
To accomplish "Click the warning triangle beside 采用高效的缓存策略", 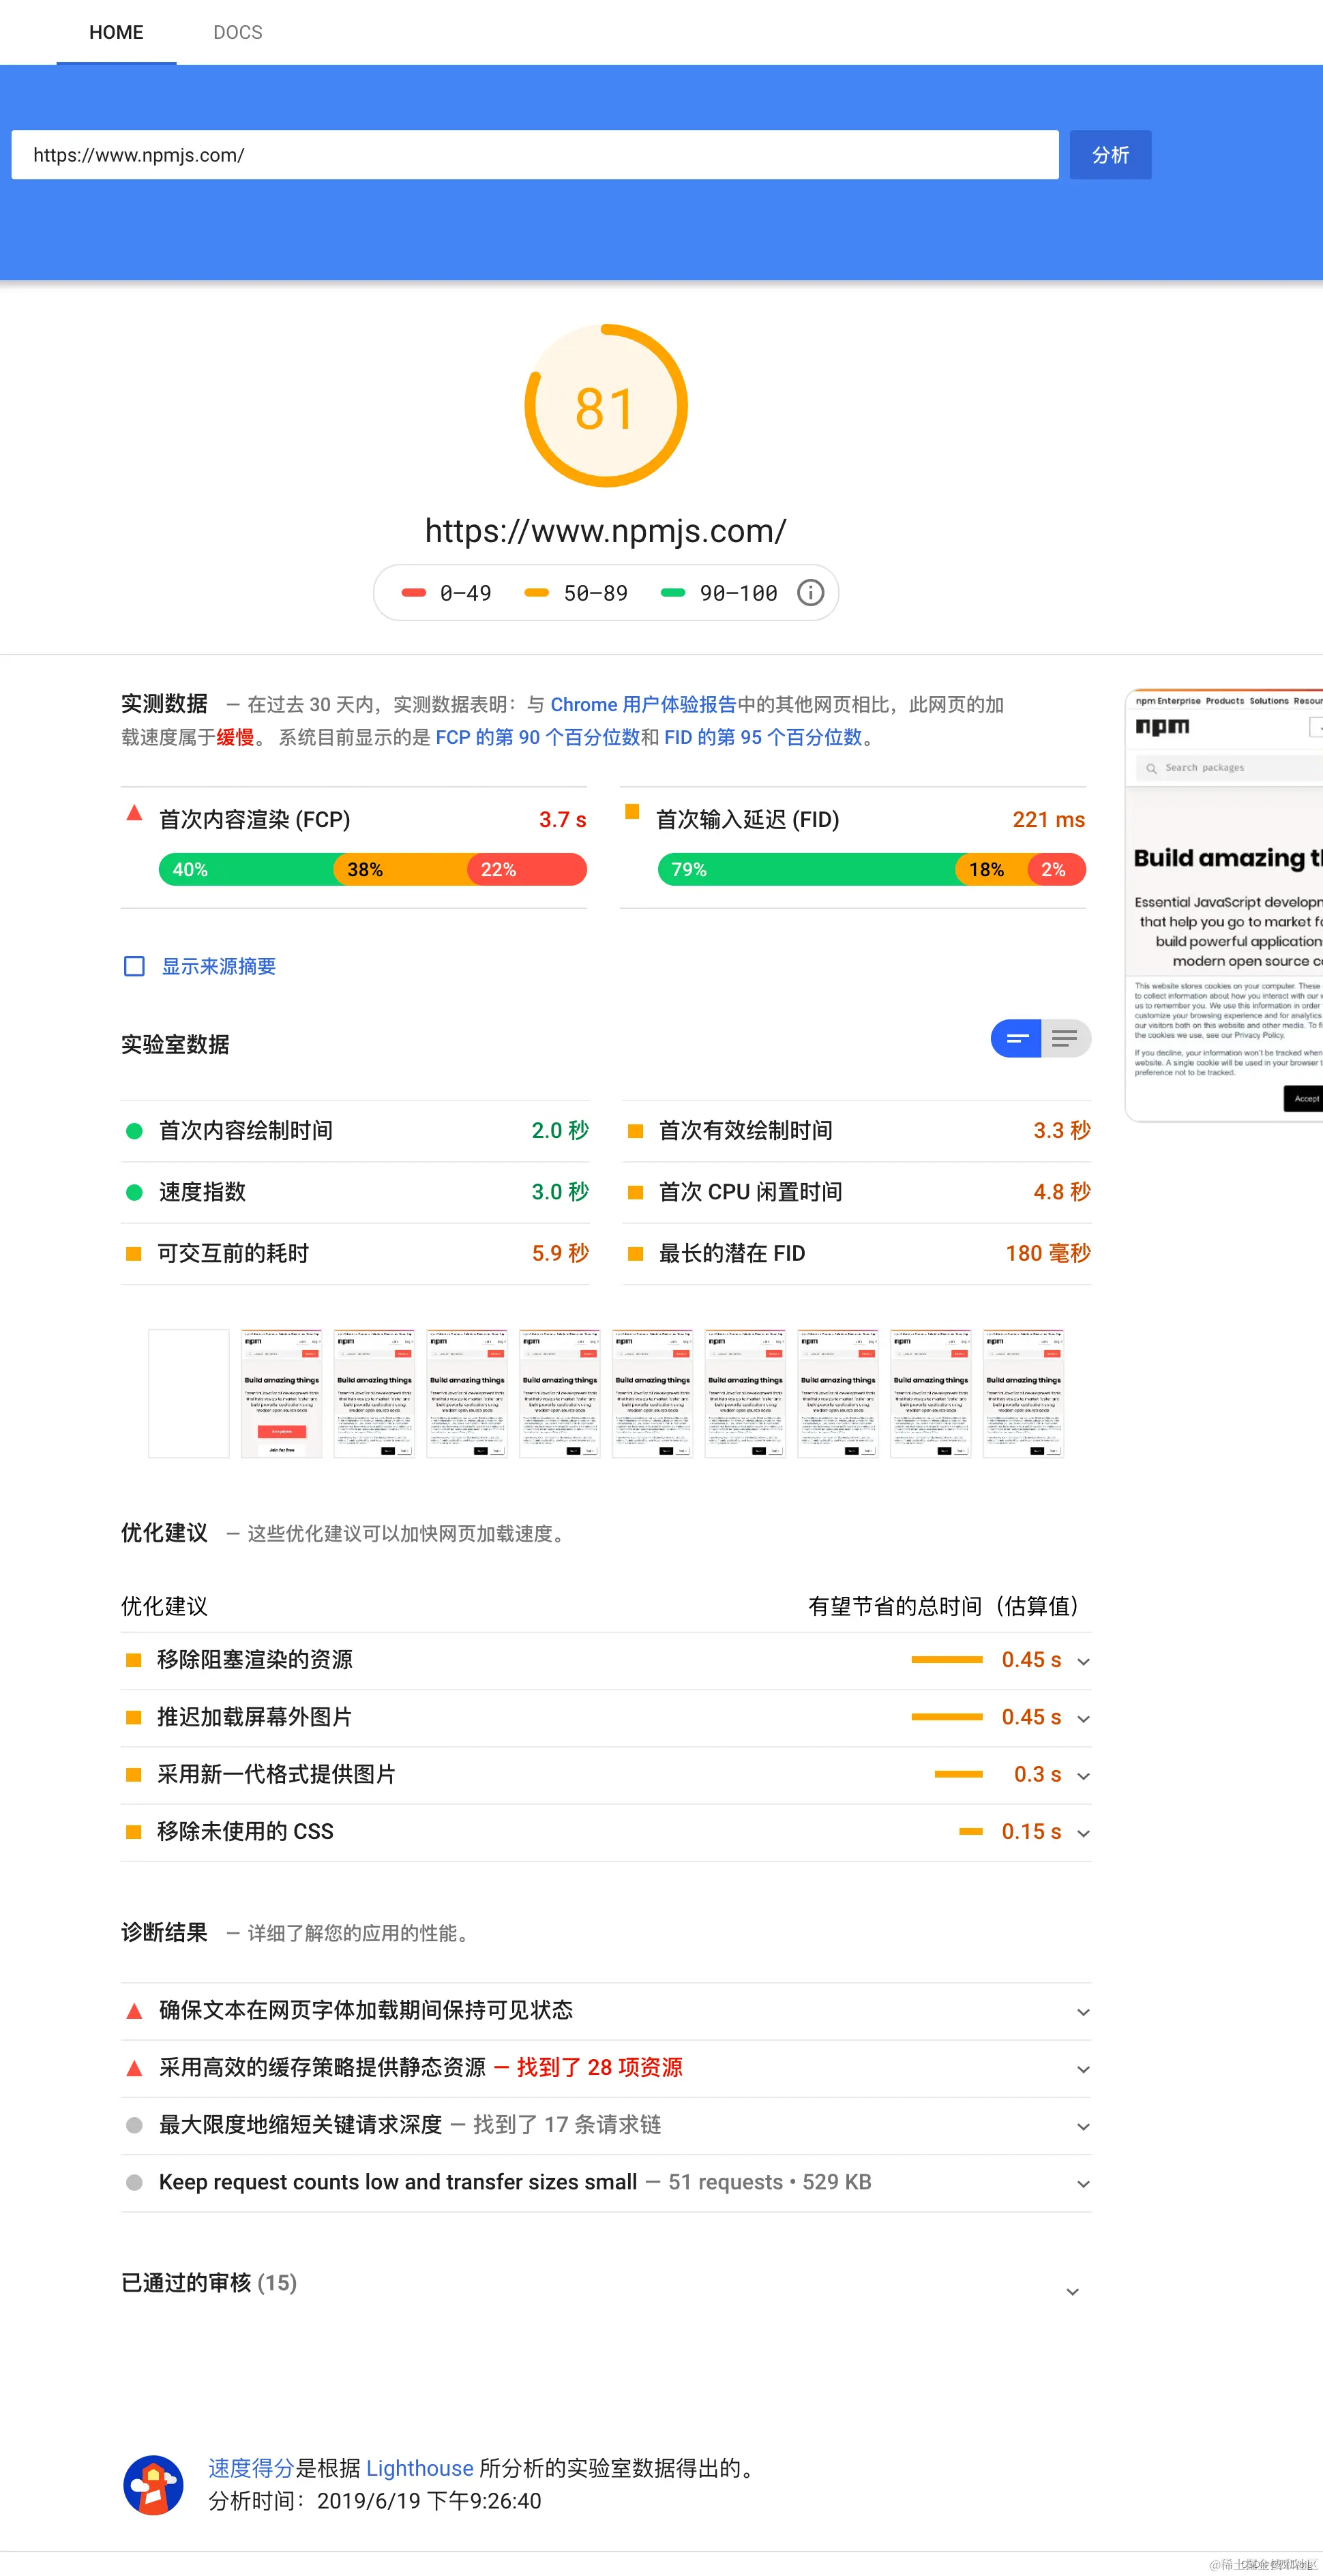I will [134, 2067].
